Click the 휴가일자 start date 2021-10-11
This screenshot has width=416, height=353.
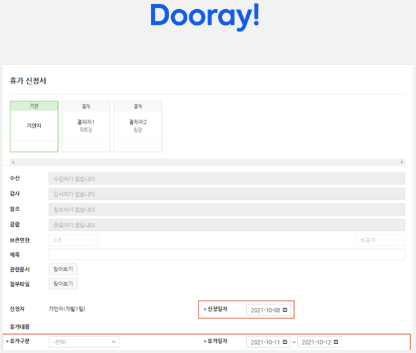point(268,342)
